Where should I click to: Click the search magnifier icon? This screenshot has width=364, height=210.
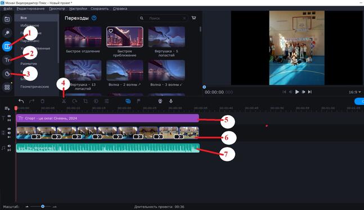(x=141, y=18)
